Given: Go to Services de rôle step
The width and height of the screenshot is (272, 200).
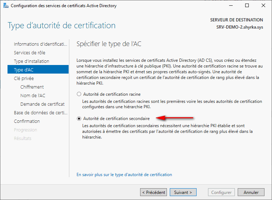Looking at the screenshot, I should pyautogui.click(x=30, y=52).
